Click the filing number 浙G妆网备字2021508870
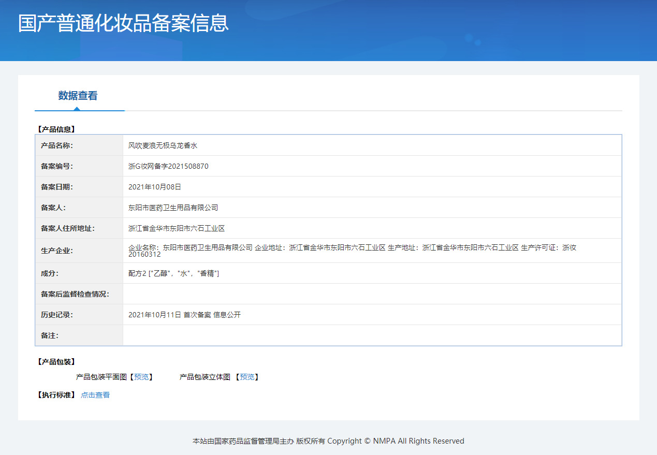 169,166
